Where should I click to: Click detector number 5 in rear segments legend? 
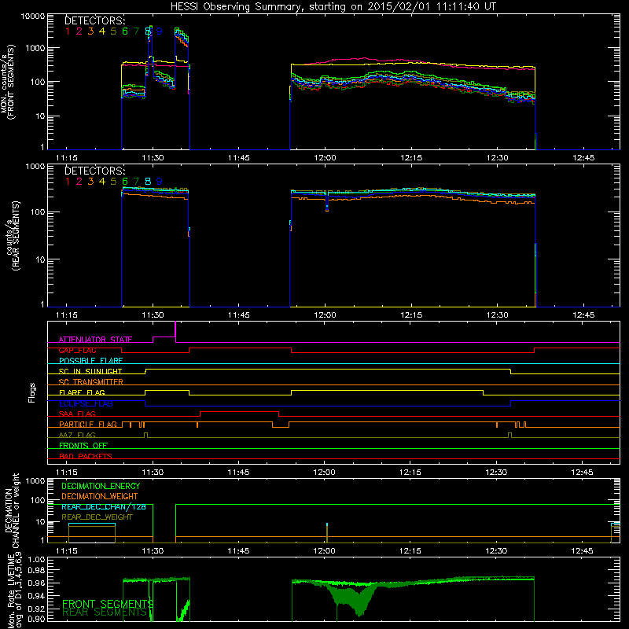(x=113, y=182)
